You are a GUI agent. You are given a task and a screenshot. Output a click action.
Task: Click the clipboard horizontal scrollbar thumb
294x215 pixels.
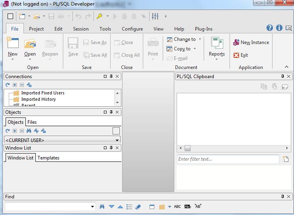187,148
